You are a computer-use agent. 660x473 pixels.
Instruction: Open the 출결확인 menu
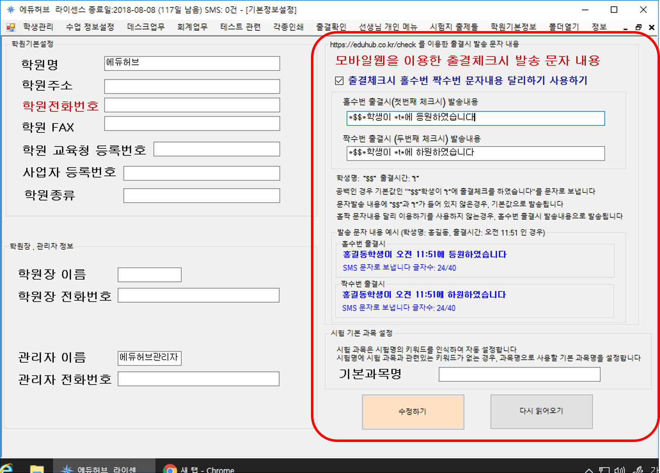click(x=331, y=27)
